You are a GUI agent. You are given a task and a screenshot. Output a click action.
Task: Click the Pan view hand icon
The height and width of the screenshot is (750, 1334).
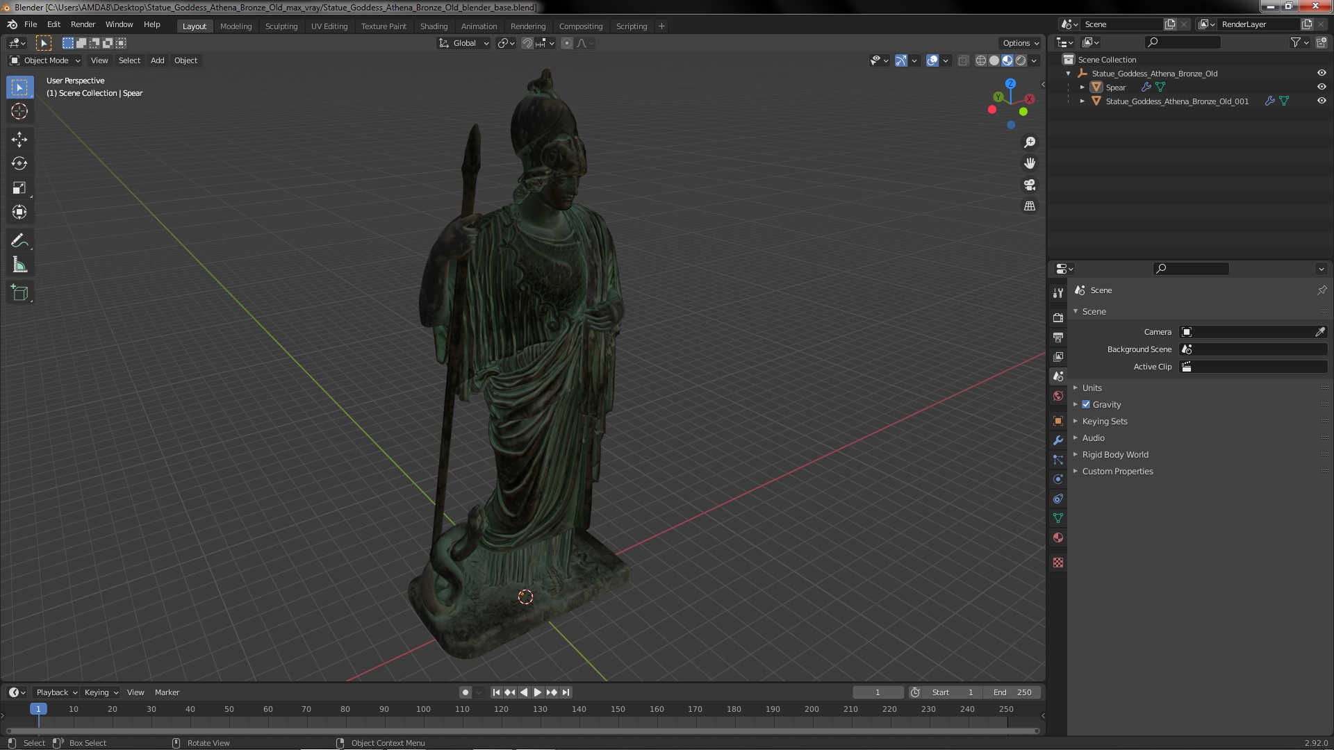tap(1030, 163)
